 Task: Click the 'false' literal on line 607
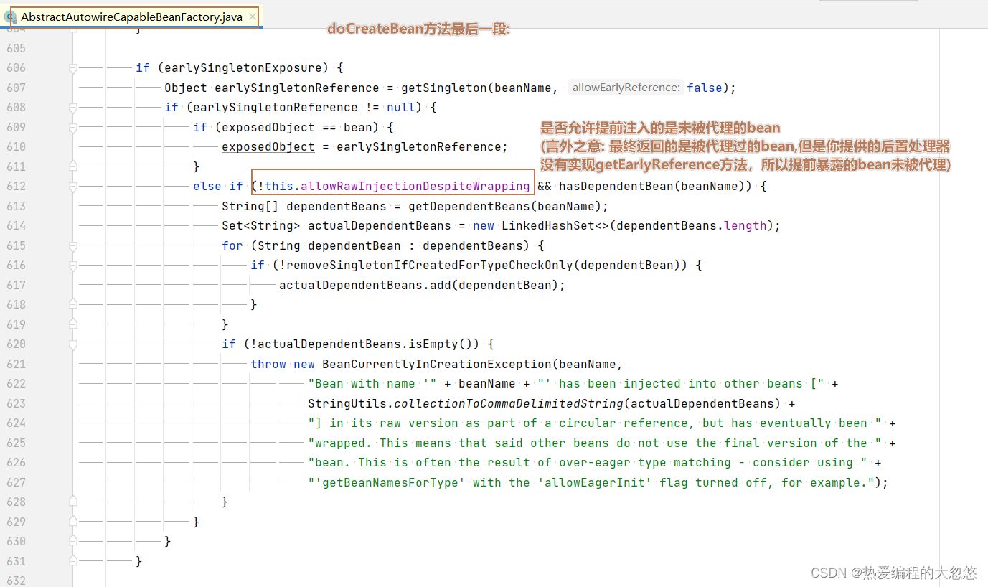tap(705, 88)
